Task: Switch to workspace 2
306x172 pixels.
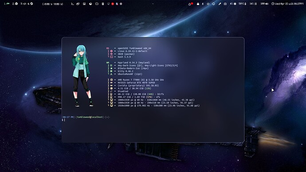Action: [x=15, y=4]
